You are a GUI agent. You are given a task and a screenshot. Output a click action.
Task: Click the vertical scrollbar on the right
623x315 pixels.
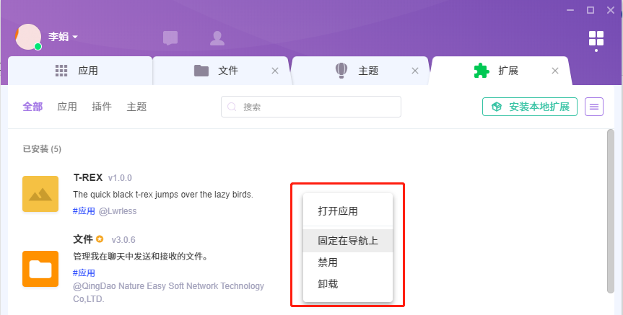[611, 216]
